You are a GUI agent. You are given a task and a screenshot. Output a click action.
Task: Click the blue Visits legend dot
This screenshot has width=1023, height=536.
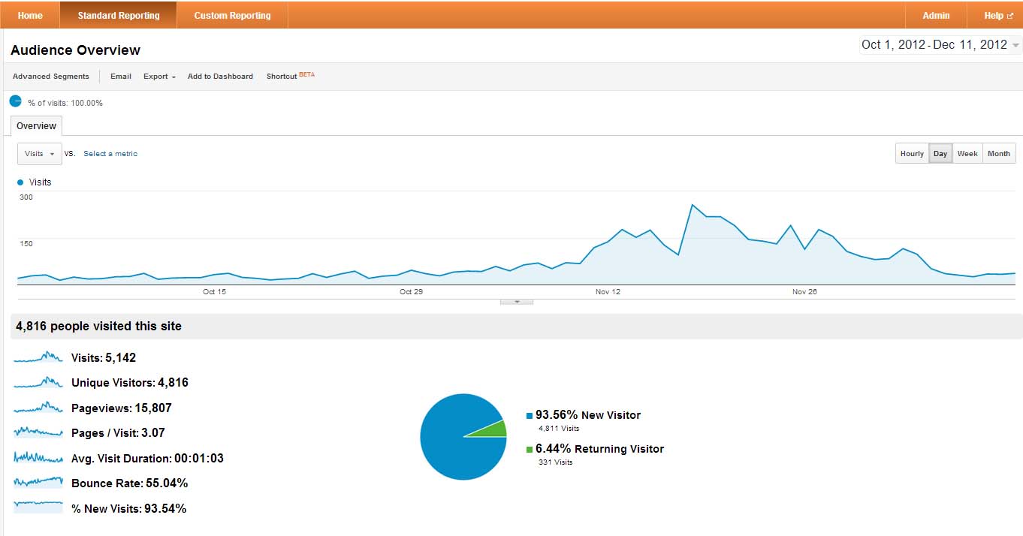pos(20,182)
